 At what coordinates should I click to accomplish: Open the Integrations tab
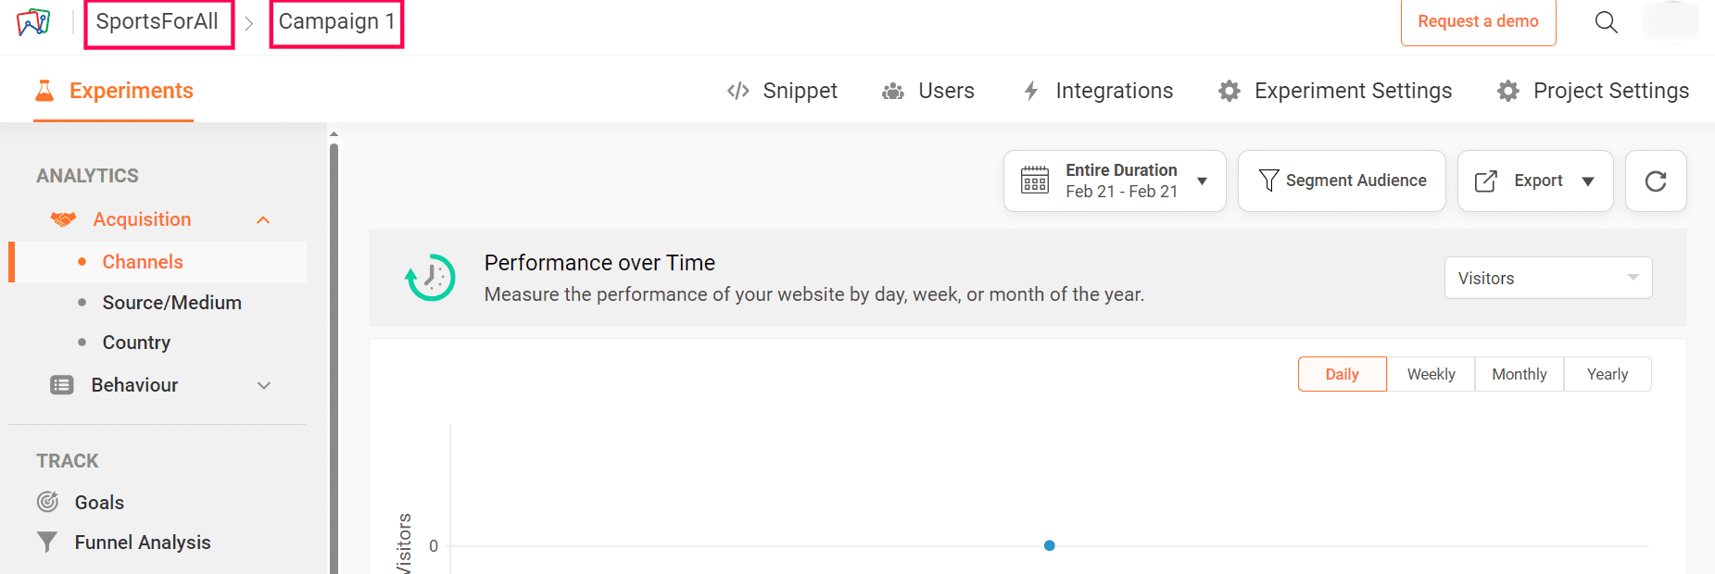point(1098,91)
